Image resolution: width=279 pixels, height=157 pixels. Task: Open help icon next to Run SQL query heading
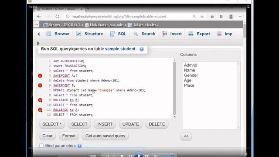pyautogui.click(x=142, y=49)
